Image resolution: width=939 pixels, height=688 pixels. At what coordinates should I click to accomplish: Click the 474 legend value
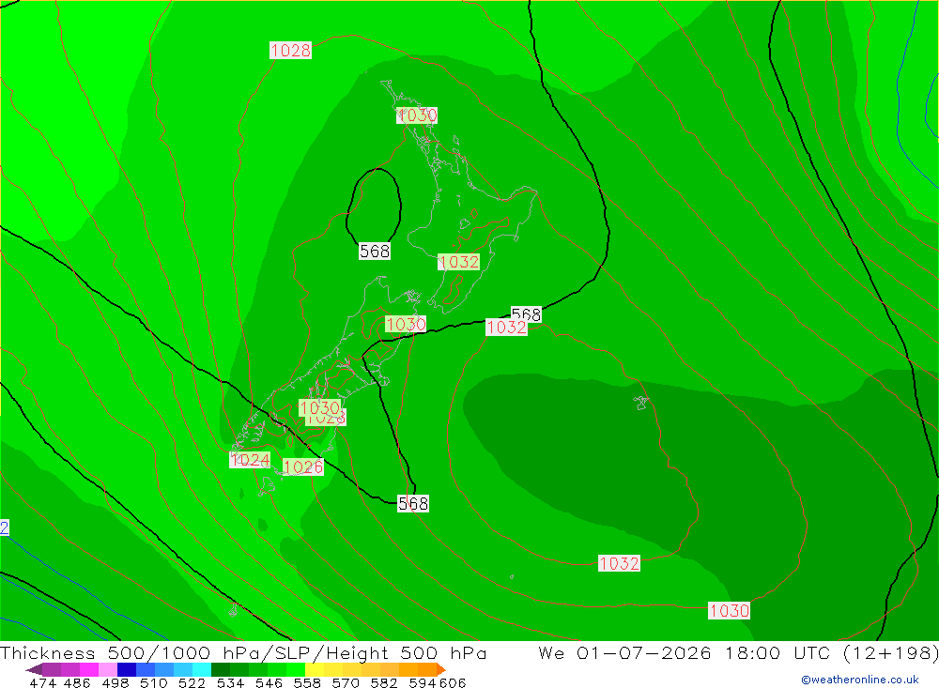pyautogui.click(x=42, y=682)
